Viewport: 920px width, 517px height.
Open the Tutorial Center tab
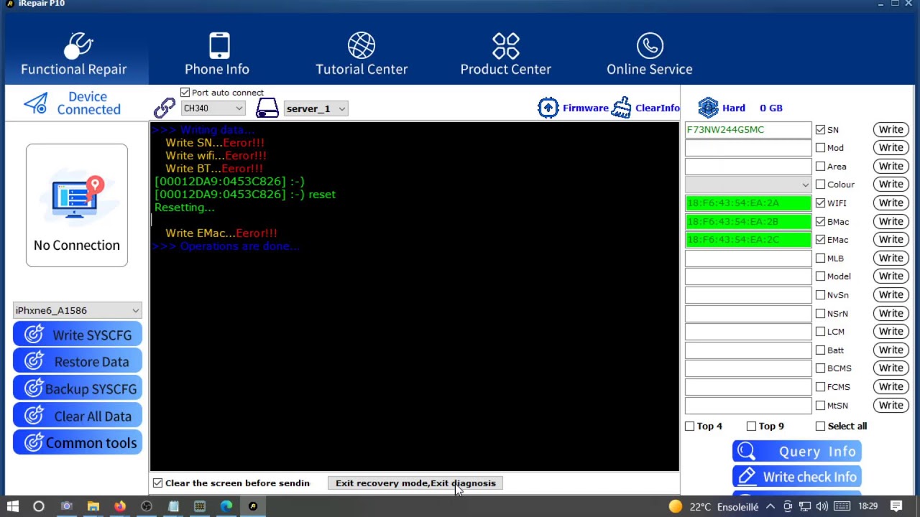click(x=362, y=55)
